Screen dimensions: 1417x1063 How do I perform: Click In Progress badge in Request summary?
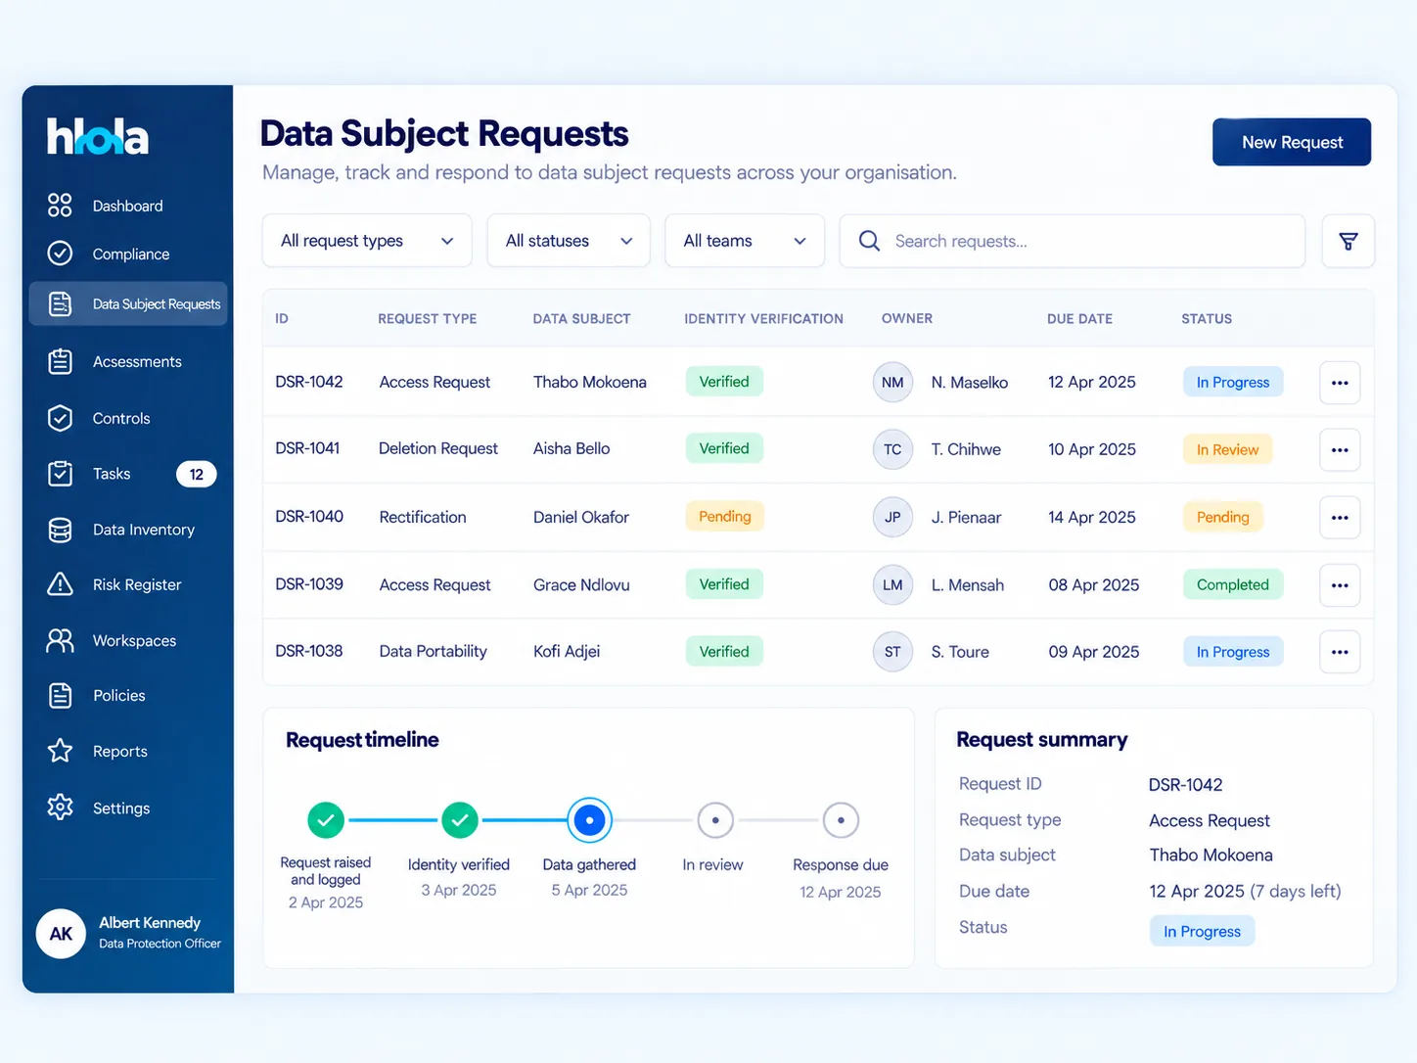click(x=1202, y=931)
